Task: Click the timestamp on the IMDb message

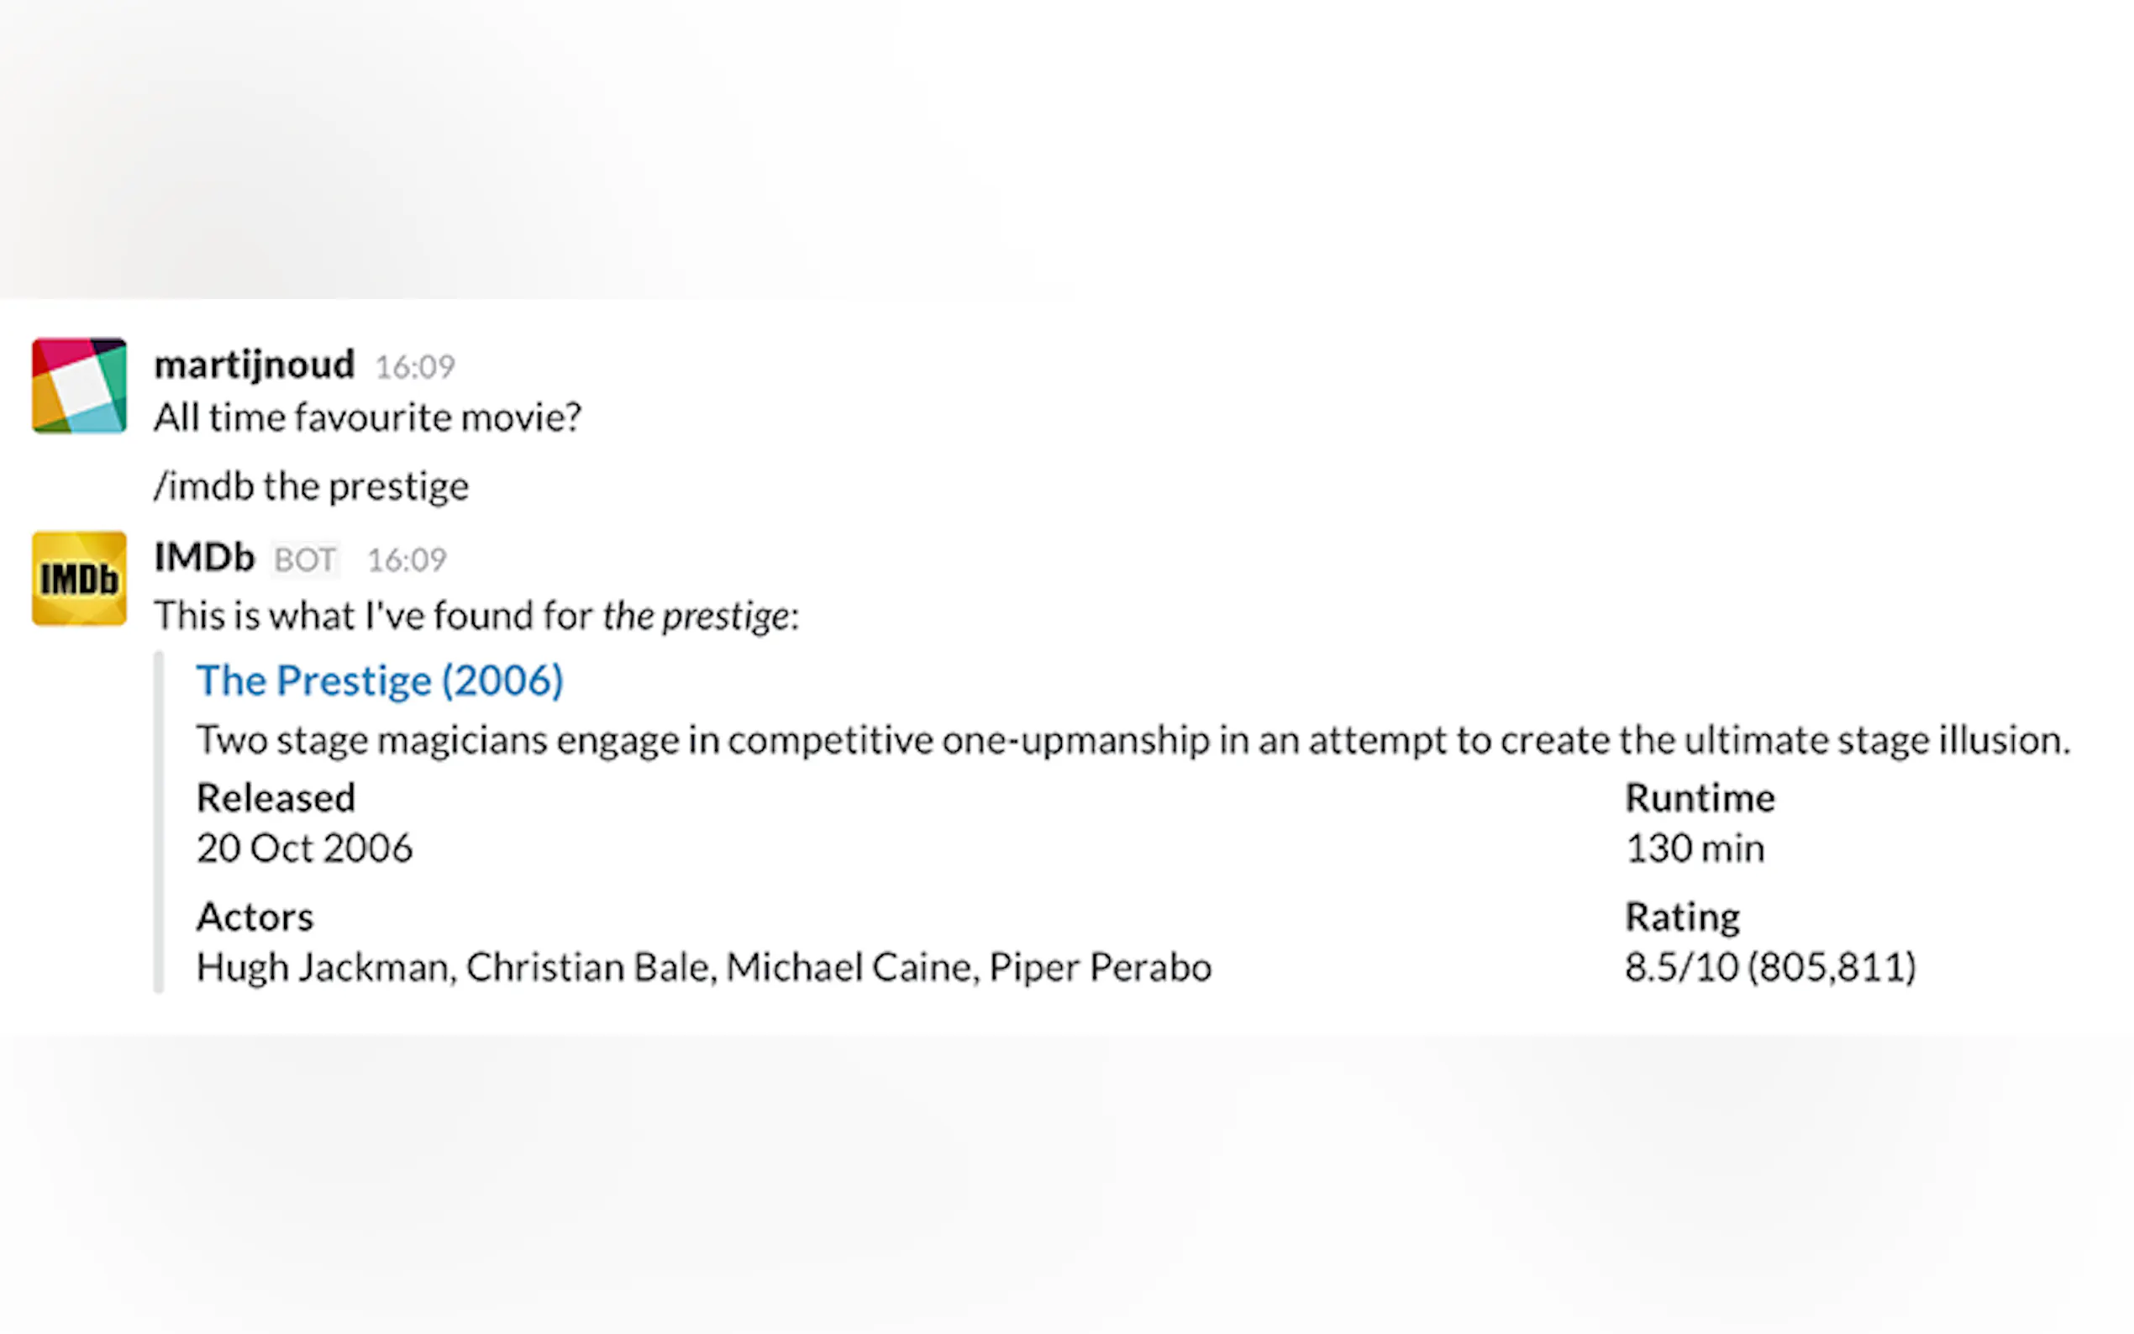Action: click(407, 560)
